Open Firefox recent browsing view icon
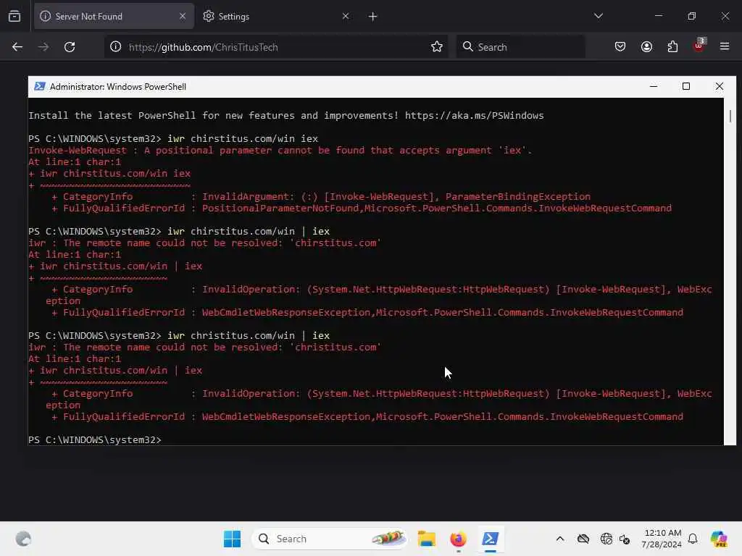The height and width of the screenshot is (556, 742). pos(14,17)
